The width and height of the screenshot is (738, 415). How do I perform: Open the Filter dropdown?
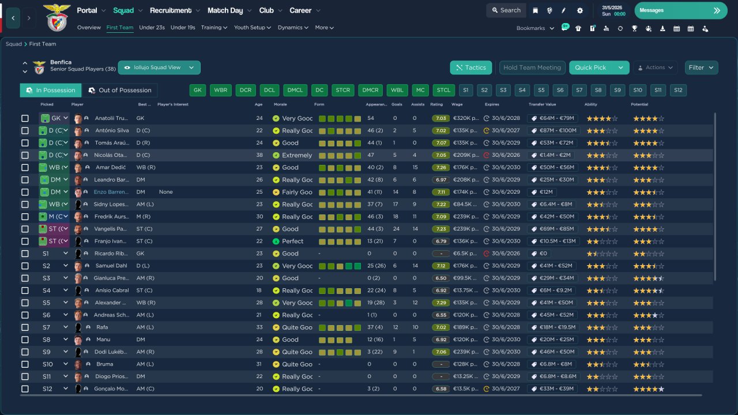pos(701,67)
